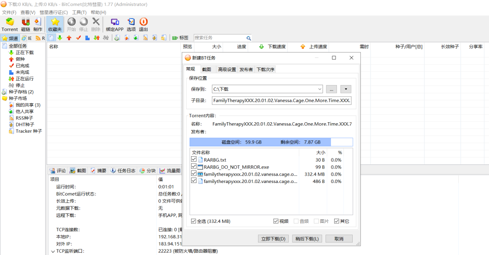The image size is (489, 255).
Task: Open the 帮助(H) menu
Action: (98, 12)
